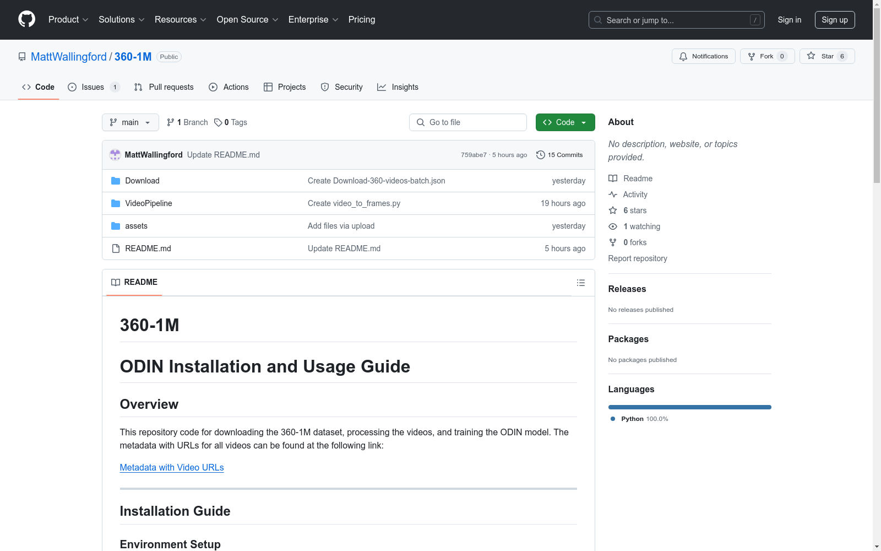
Task: Select the README tab
Action: tap(134, 282)
